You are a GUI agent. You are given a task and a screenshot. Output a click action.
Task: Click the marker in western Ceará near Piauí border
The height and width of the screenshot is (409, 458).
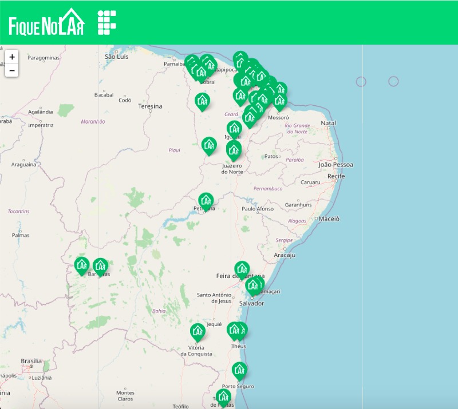202,101
